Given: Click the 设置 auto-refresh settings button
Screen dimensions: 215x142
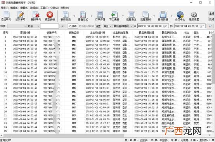Looking at the screenshot, I should pyautogui.click(x=98, y=26).
